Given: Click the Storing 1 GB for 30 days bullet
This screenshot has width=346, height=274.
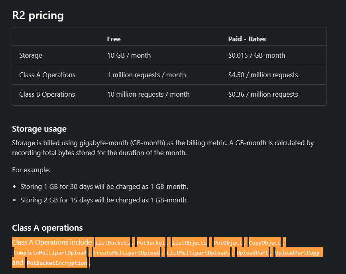Looking at the screenshot, I should pyautogui.click(x=104, y=187).
